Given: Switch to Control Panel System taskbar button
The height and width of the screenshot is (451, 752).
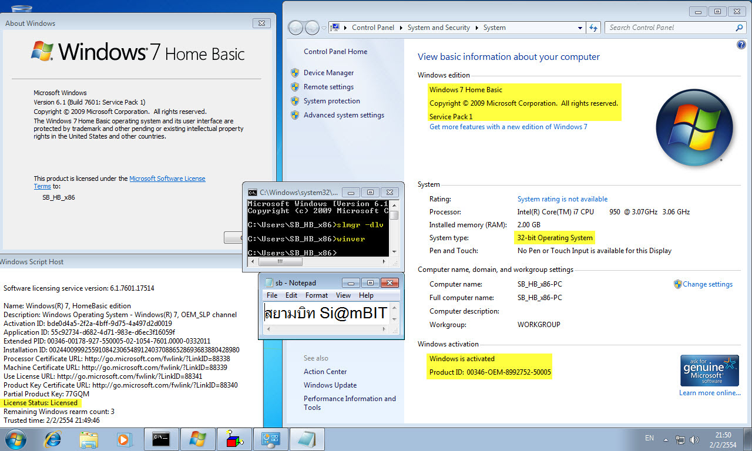Looking at the screenshot, I should pos(270,439).
